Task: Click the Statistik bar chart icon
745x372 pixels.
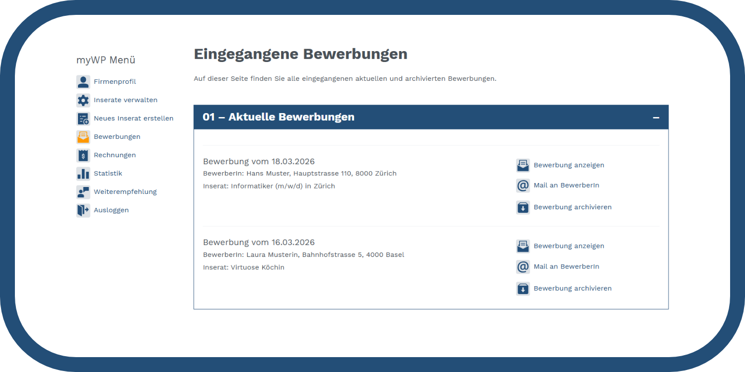Action: tap(83, 174)
